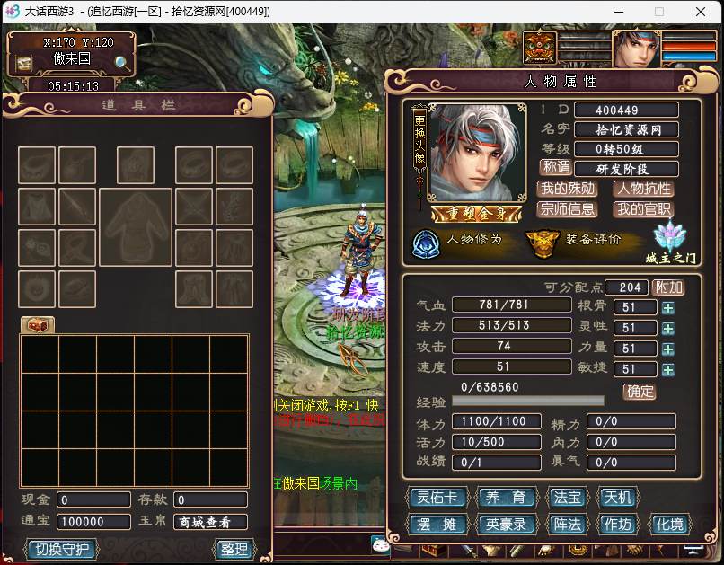724x565 pixels.
Task: Click the game clock 05:15:13
Action: (x=73, y=86)
